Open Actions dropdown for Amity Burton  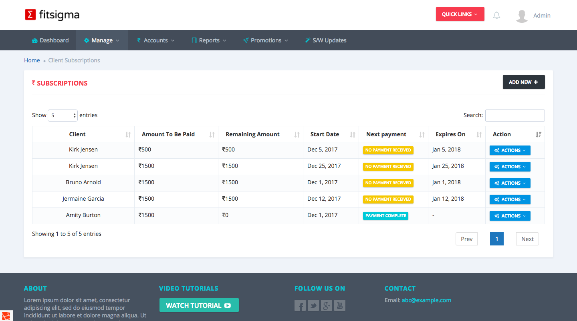[x=510, y=216]
